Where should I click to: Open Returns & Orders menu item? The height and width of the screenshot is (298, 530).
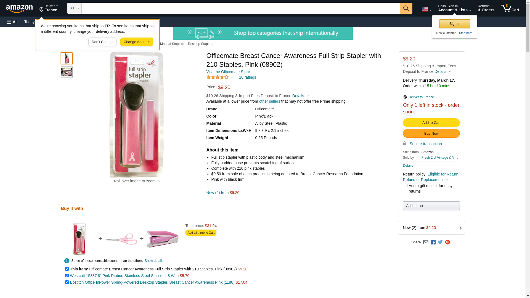pos(486,8)
